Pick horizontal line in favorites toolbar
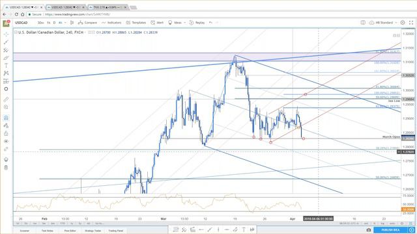This screenshot has width=417, height=234. (227, 229)
